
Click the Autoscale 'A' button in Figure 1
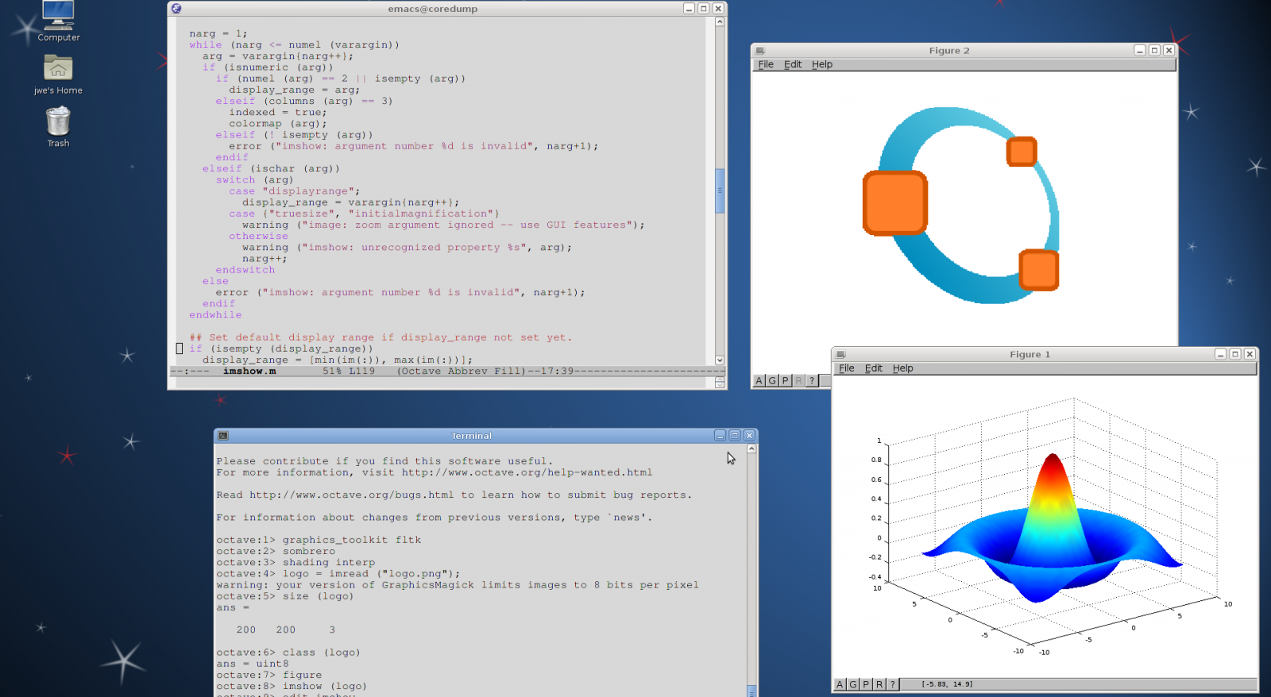(x=840, y=684)
